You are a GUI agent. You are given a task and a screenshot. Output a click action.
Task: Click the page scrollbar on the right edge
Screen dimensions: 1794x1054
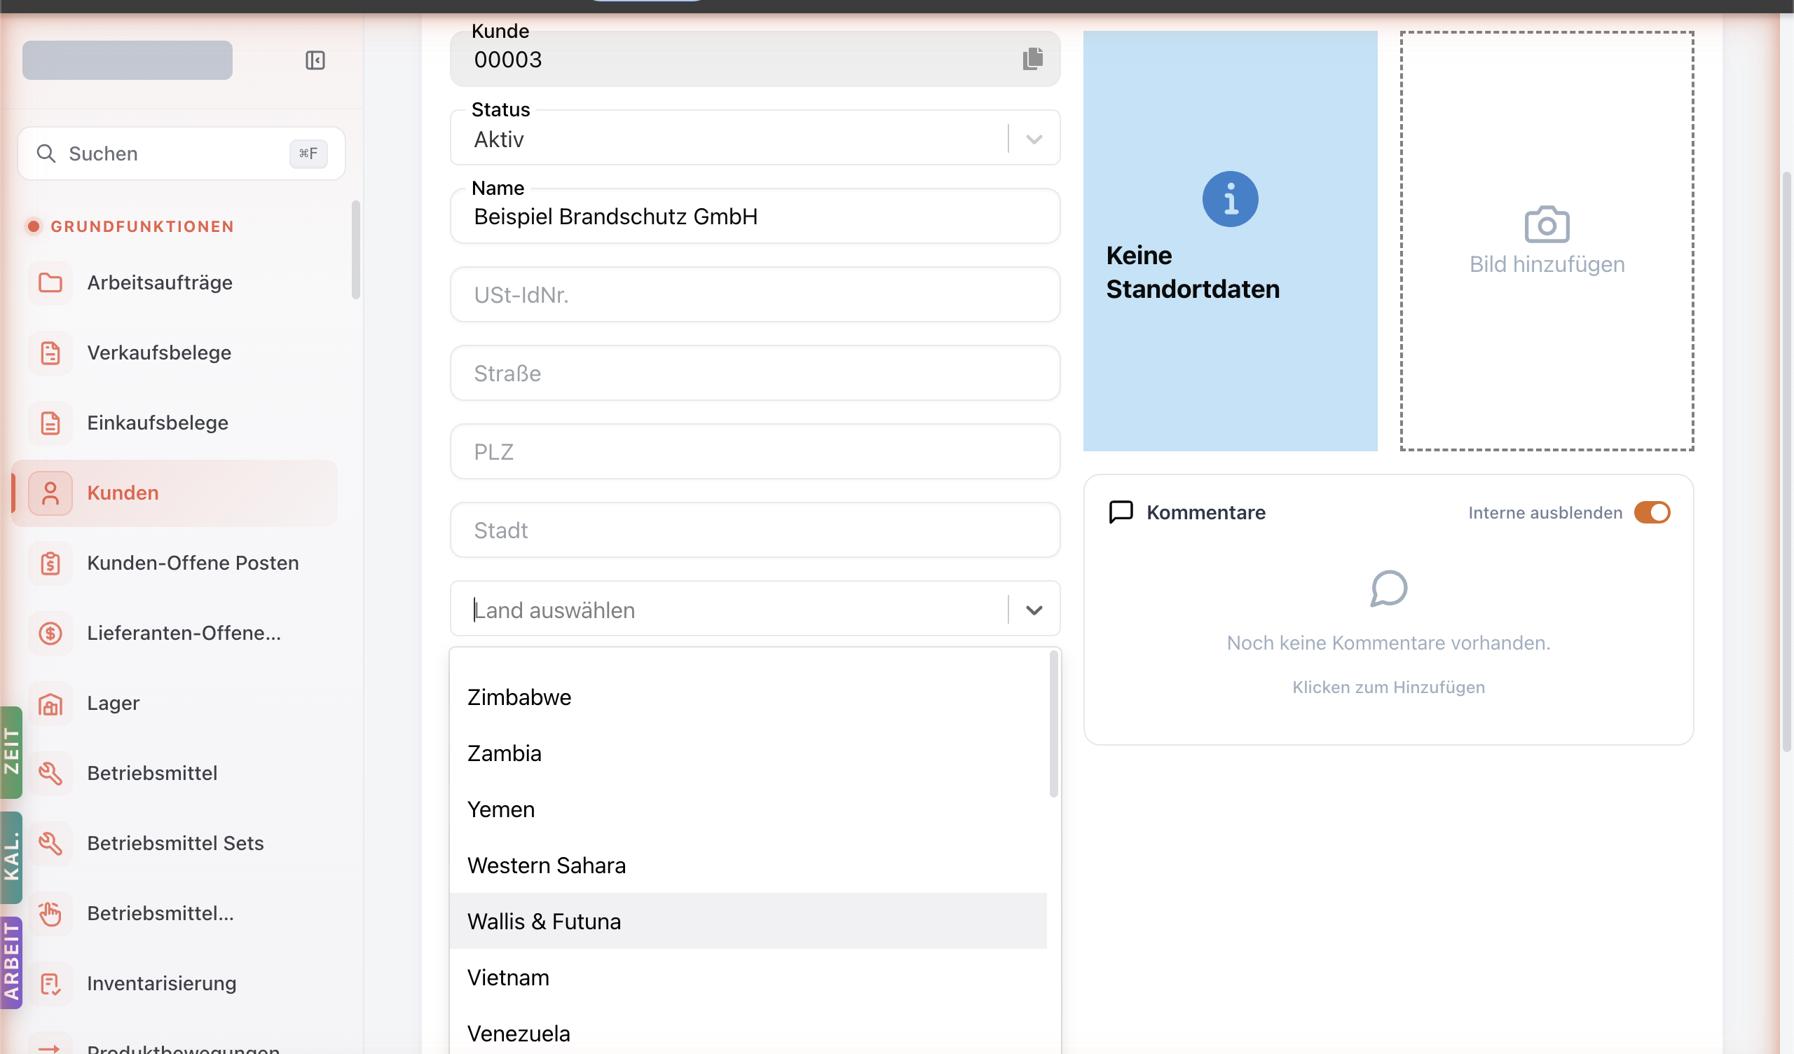coord(1787,462)
